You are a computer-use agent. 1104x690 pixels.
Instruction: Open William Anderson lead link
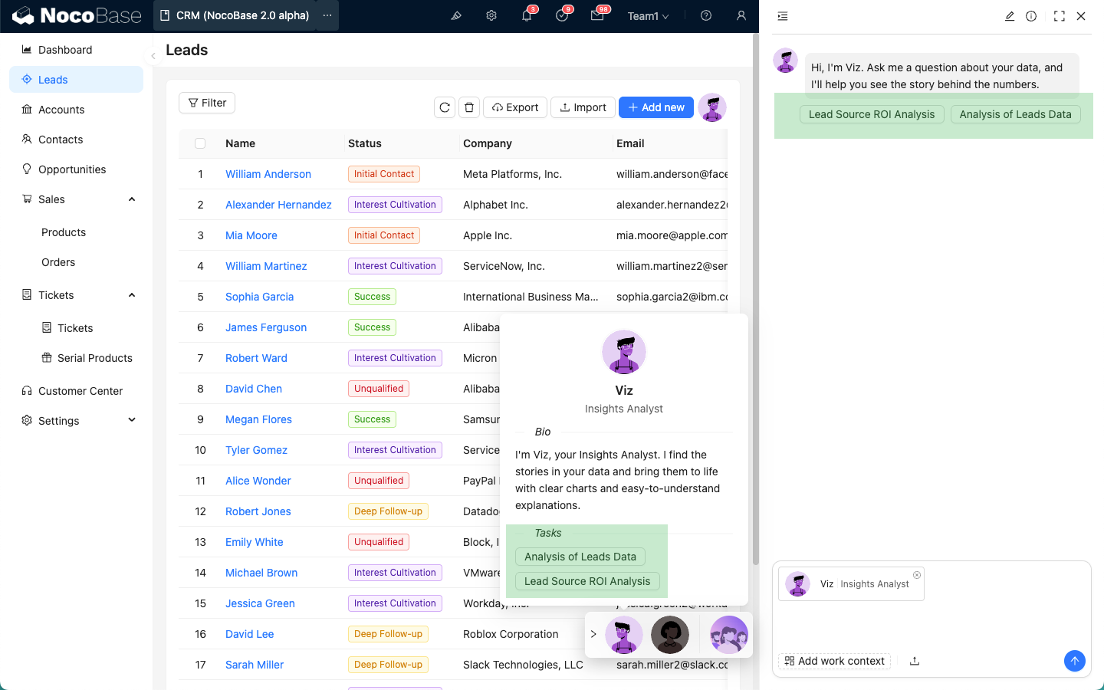point(268,174)
